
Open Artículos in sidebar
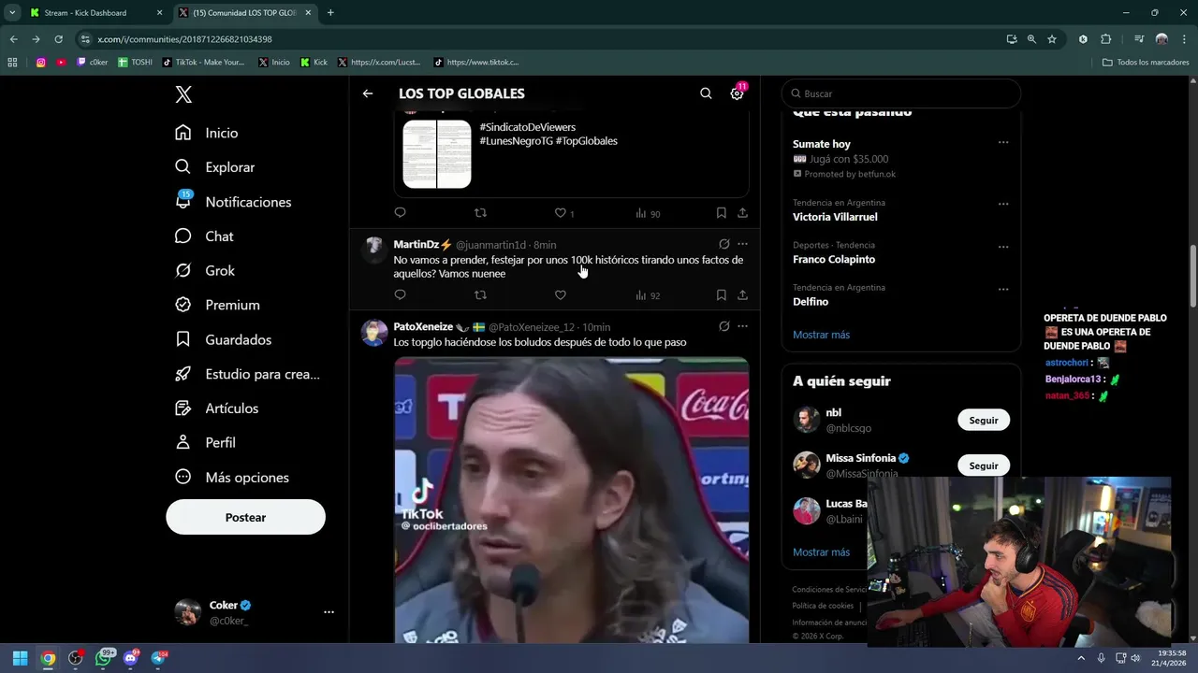tap(216, 408)
